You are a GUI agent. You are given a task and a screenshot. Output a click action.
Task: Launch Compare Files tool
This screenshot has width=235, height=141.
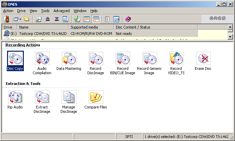(96, 97)
